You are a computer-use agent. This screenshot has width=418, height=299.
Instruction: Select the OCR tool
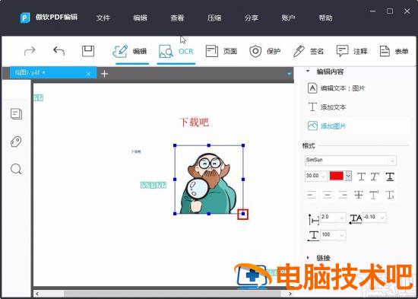[176, 51]
